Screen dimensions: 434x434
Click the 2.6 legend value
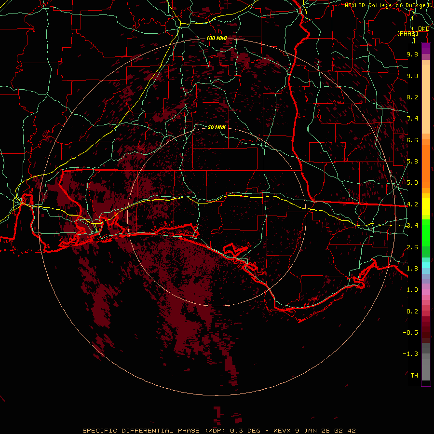point(412,247)
